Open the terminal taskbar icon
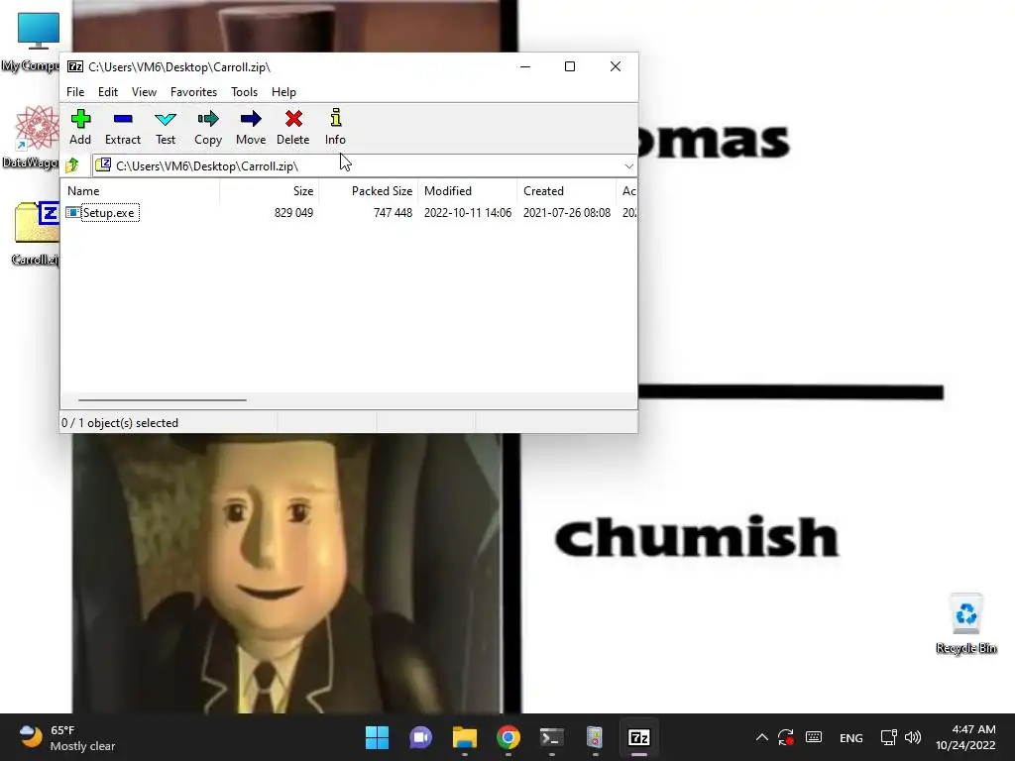1015x761 pixels. 551,737
